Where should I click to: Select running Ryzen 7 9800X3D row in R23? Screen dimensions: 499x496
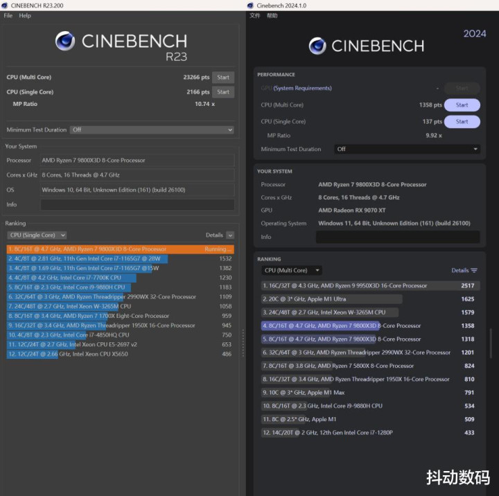click(121, 249)
